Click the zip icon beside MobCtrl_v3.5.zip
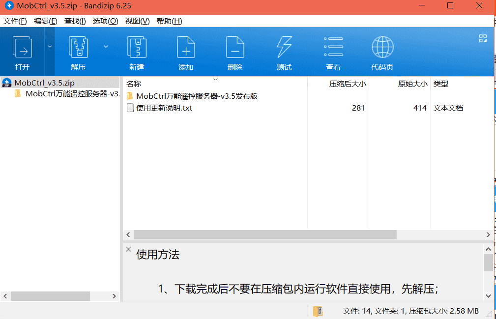 pyautogui.click(x=7, y=83)
